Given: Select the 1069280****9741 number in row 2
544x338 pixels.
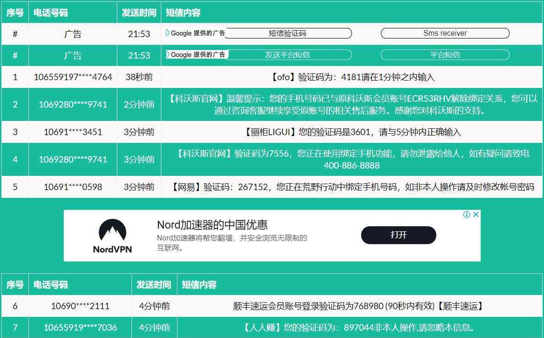Looking at the screenshot, I should coord(73,104).
